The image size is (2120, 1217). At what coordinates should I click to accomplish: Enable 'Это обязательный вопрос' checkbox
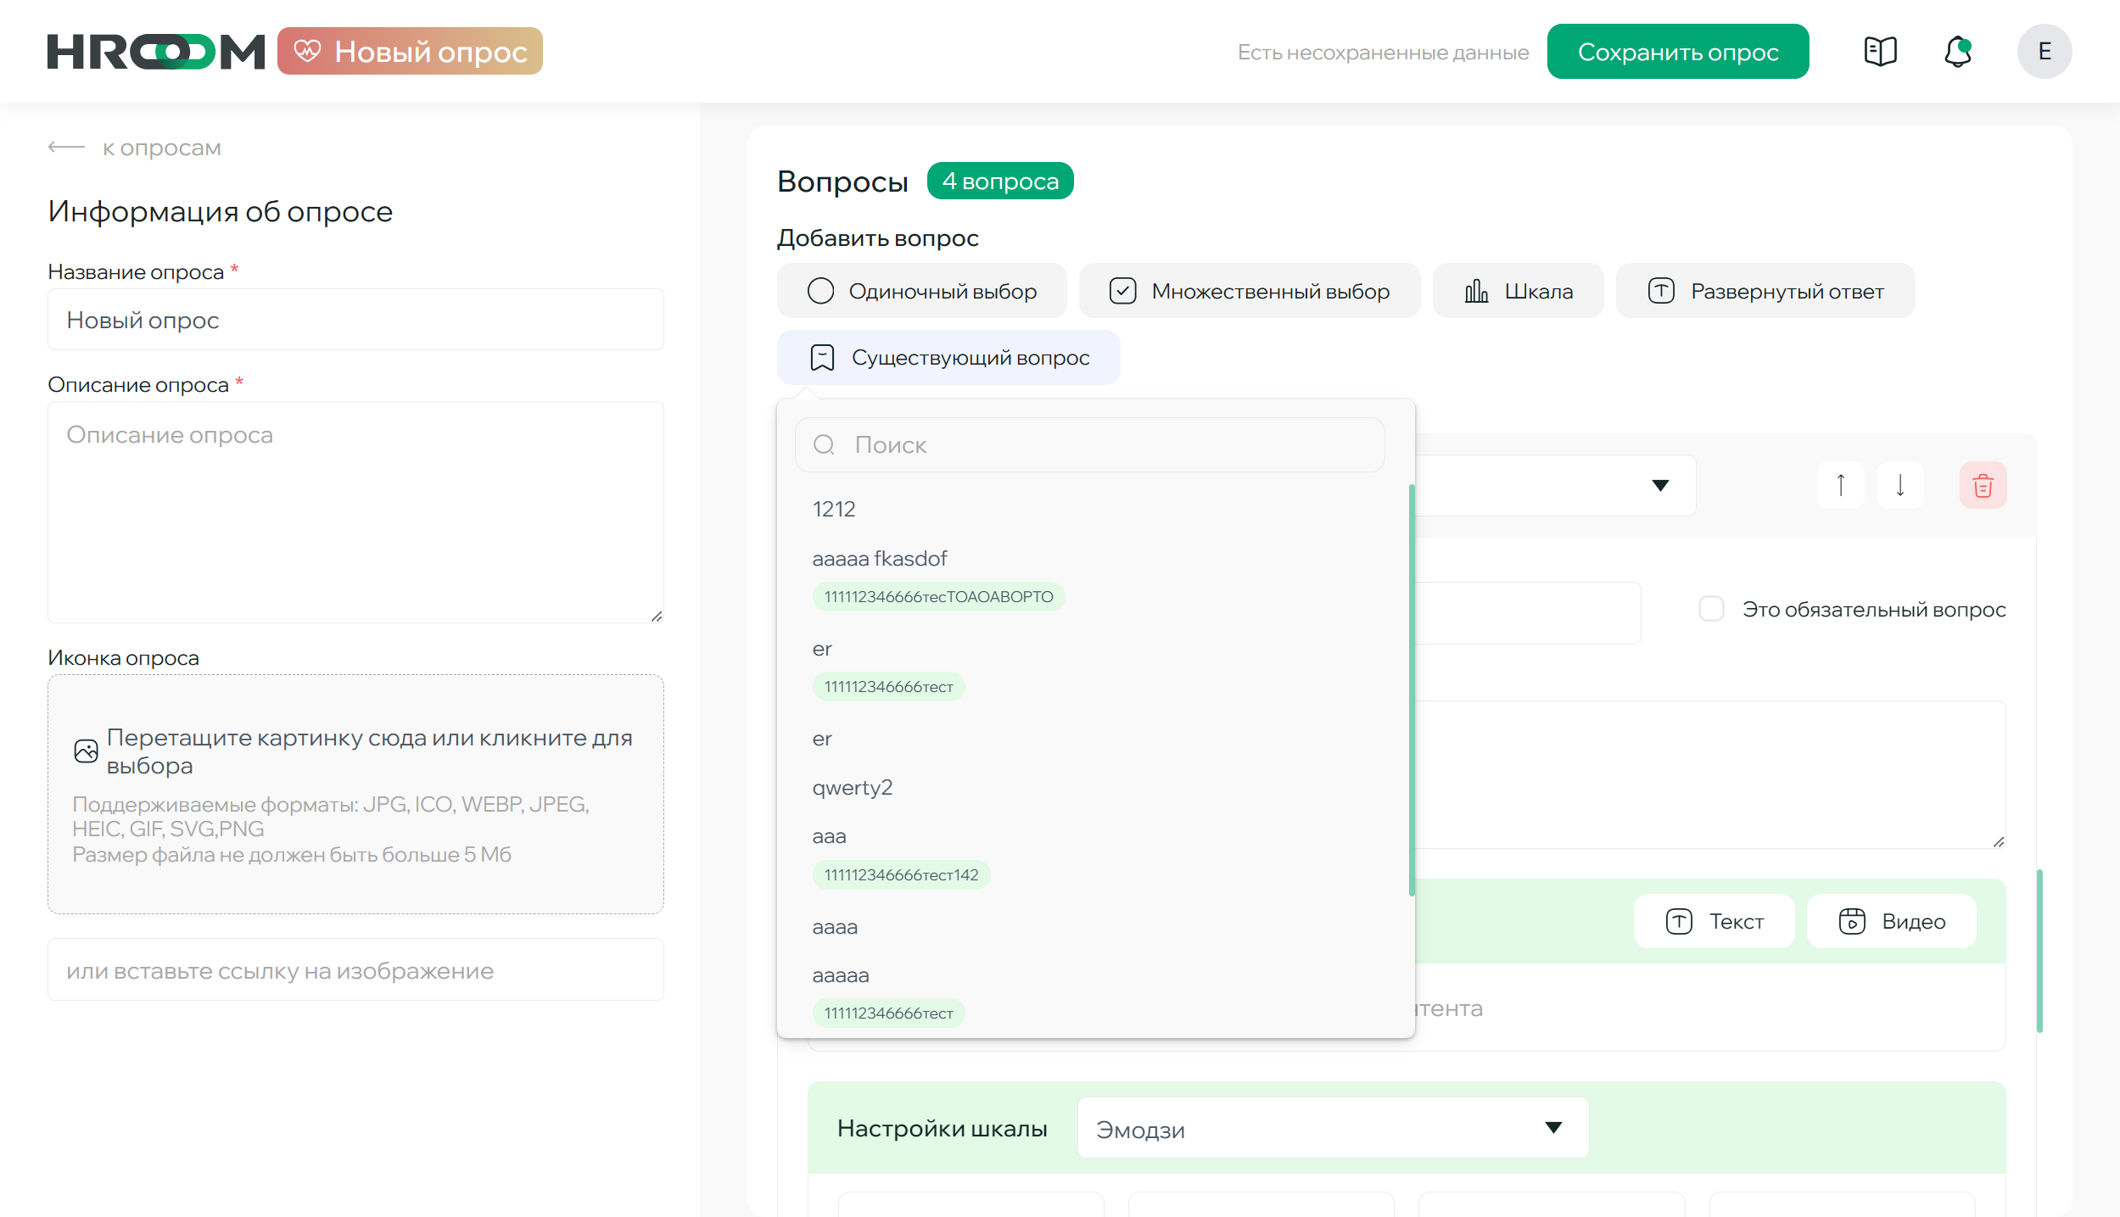tap(1711, 610)
